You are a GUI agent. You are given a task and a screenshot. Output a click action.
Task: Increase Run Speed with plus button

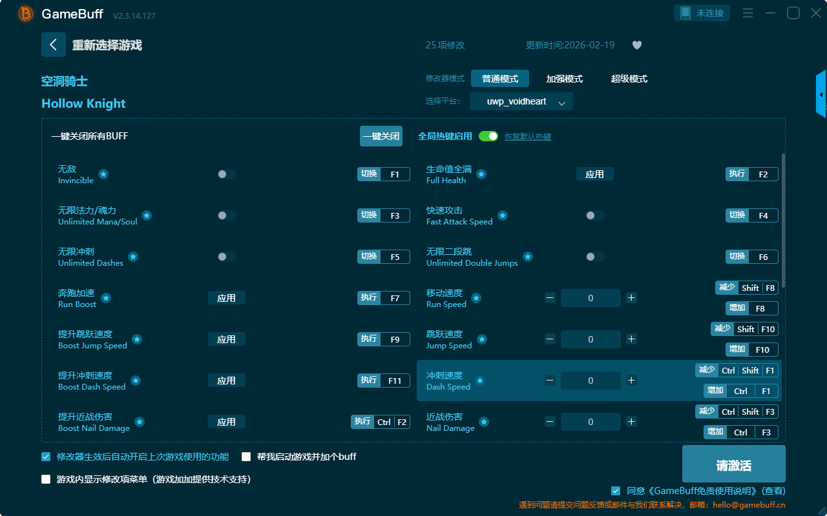coord(632,298)
